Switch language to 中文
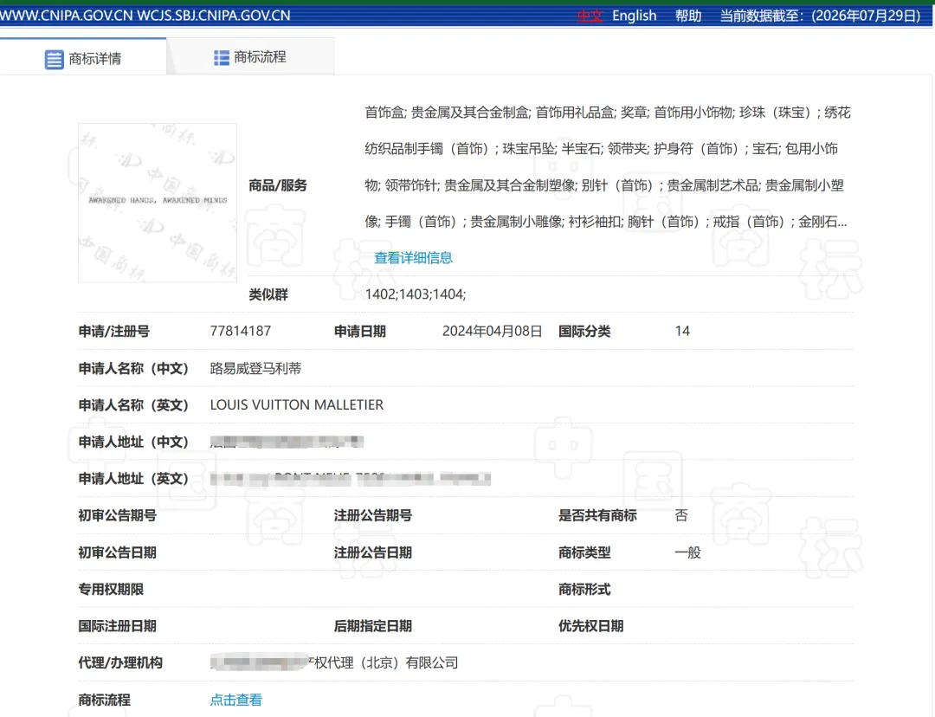 590,16
